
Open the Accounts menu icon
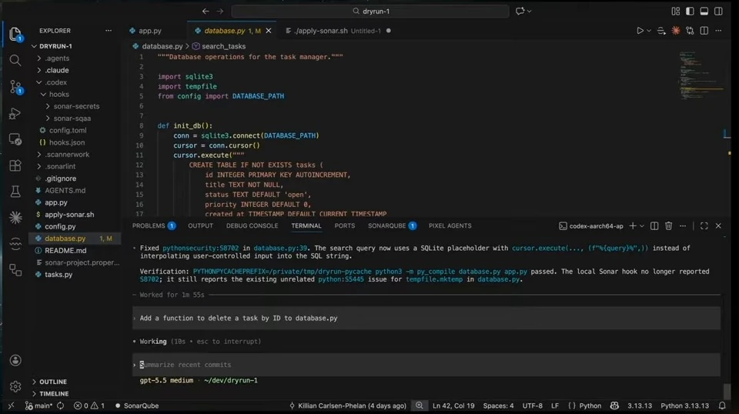point(15,360)
